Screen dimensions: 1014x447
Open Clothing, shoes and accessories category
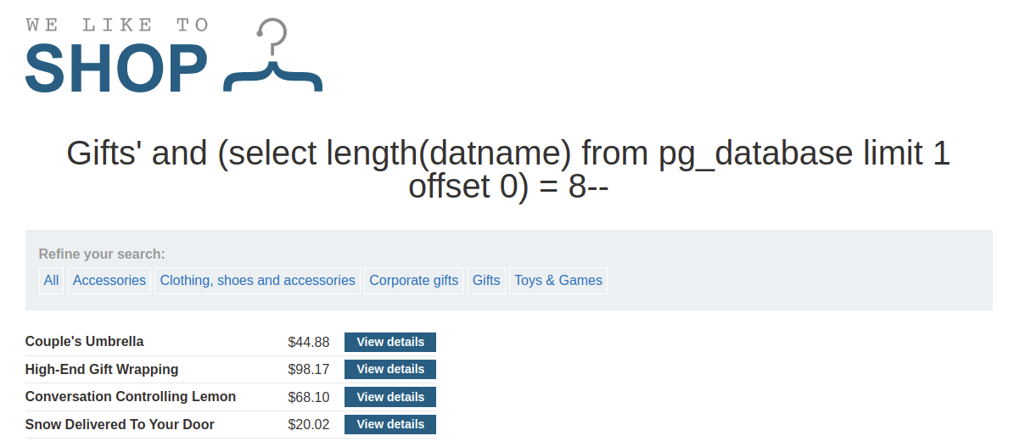(257, 281)
